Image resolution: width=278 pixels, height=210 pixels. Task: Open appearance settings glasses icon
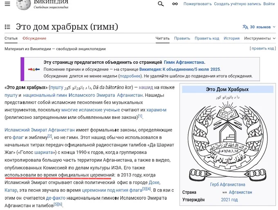click(x=175, y=4)
